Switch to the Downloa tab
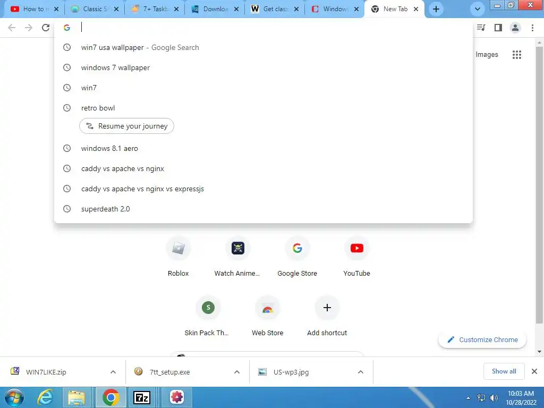The image size is (544, 408). pos(215,10)
